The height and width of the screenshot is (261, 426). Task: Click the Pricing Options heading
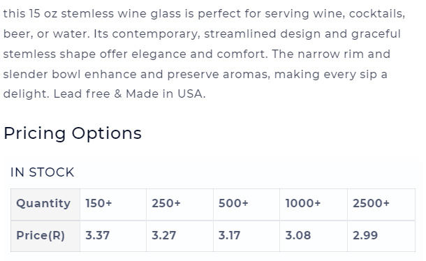73,133
